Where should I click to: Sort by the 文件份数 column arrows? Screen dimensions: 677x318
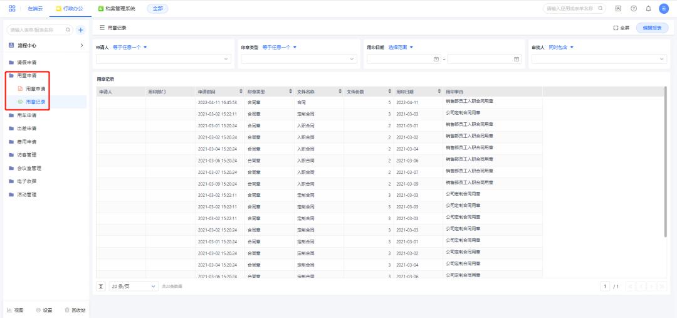pyautogui.click(x=390, y=92)
